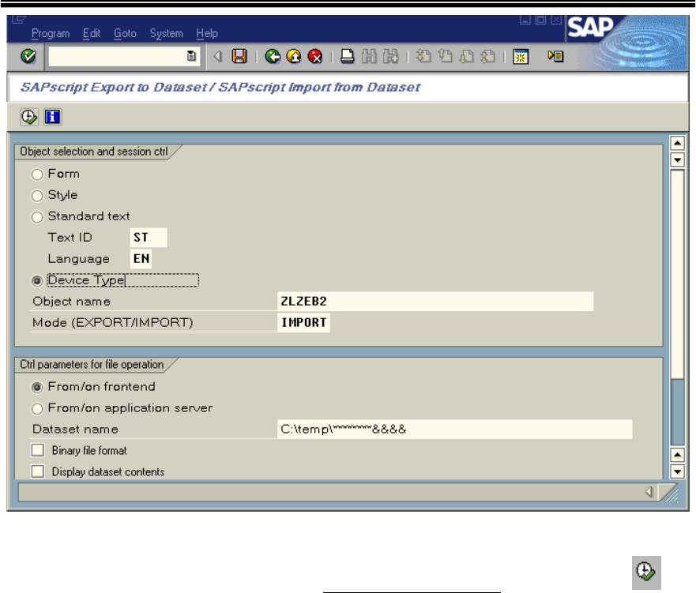
Task: Click the green Back arrow icon
Action: [273, 56]
